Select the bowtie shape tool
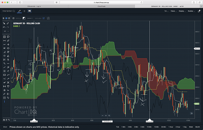This screenshot has width=203, height=130. 4,86
